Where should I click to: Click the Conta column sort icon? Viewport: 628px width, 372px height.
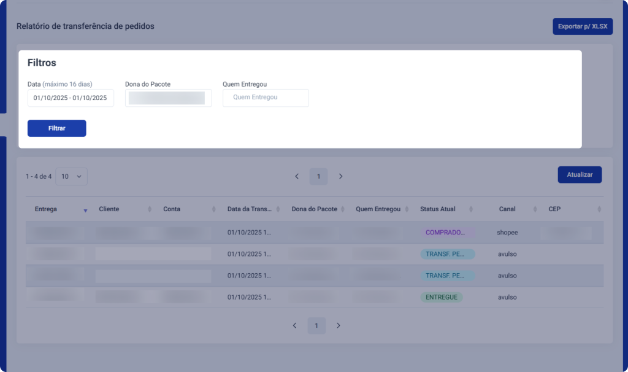coord(214,209)
